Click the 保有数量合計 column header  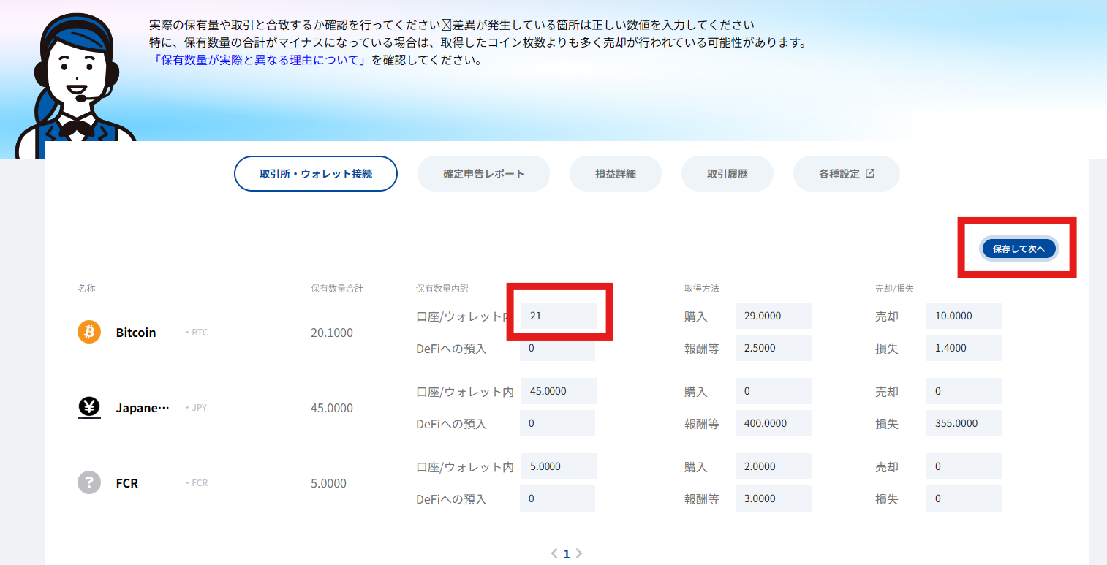(337, 289)
